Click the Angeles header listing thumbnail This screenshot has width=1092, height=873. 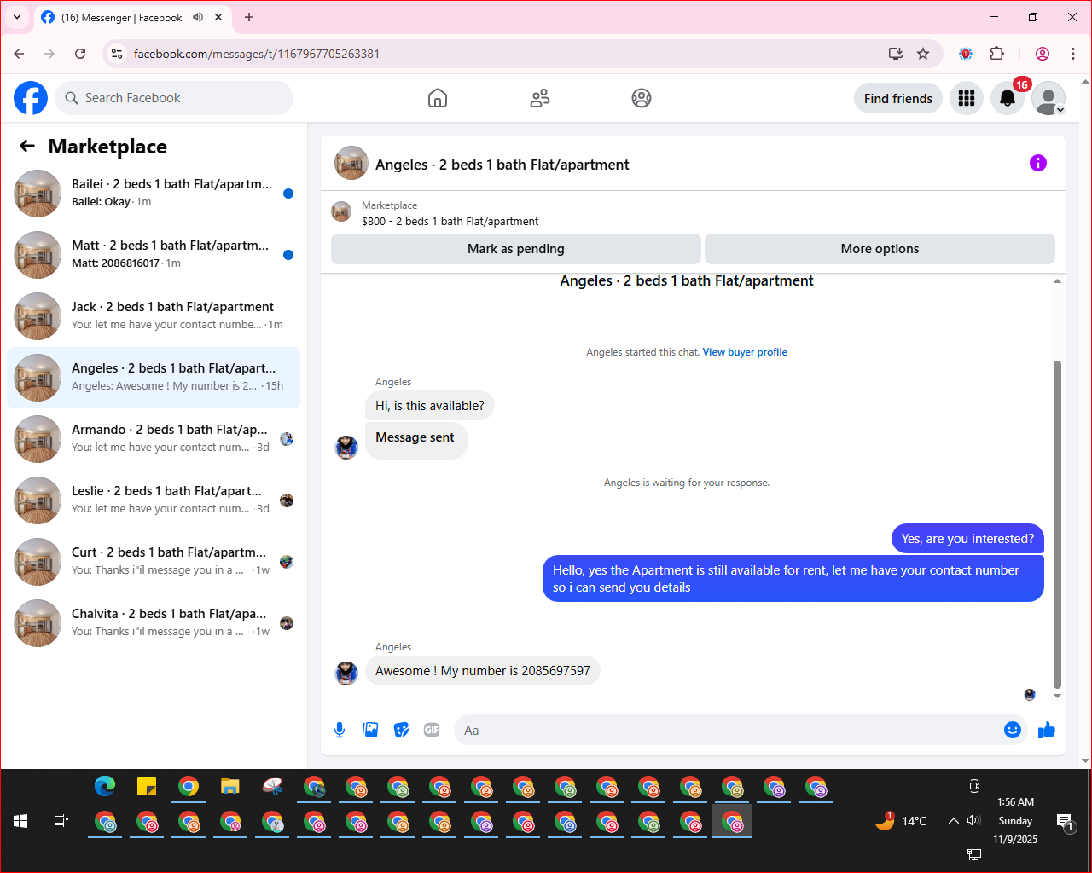(351, 163)
